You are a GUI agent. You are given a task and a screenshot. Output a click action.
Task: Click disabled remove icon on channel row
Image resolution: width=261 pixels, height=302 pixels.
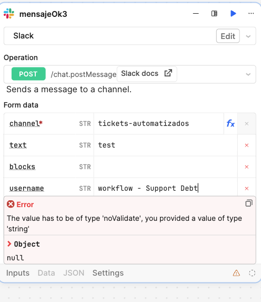247,124
